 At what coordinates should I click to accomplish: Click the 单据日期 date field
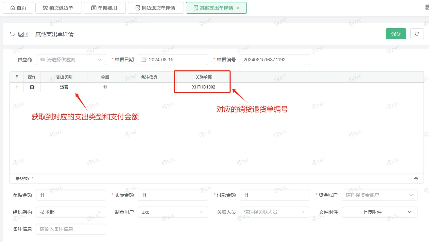[x=173, y=60]
